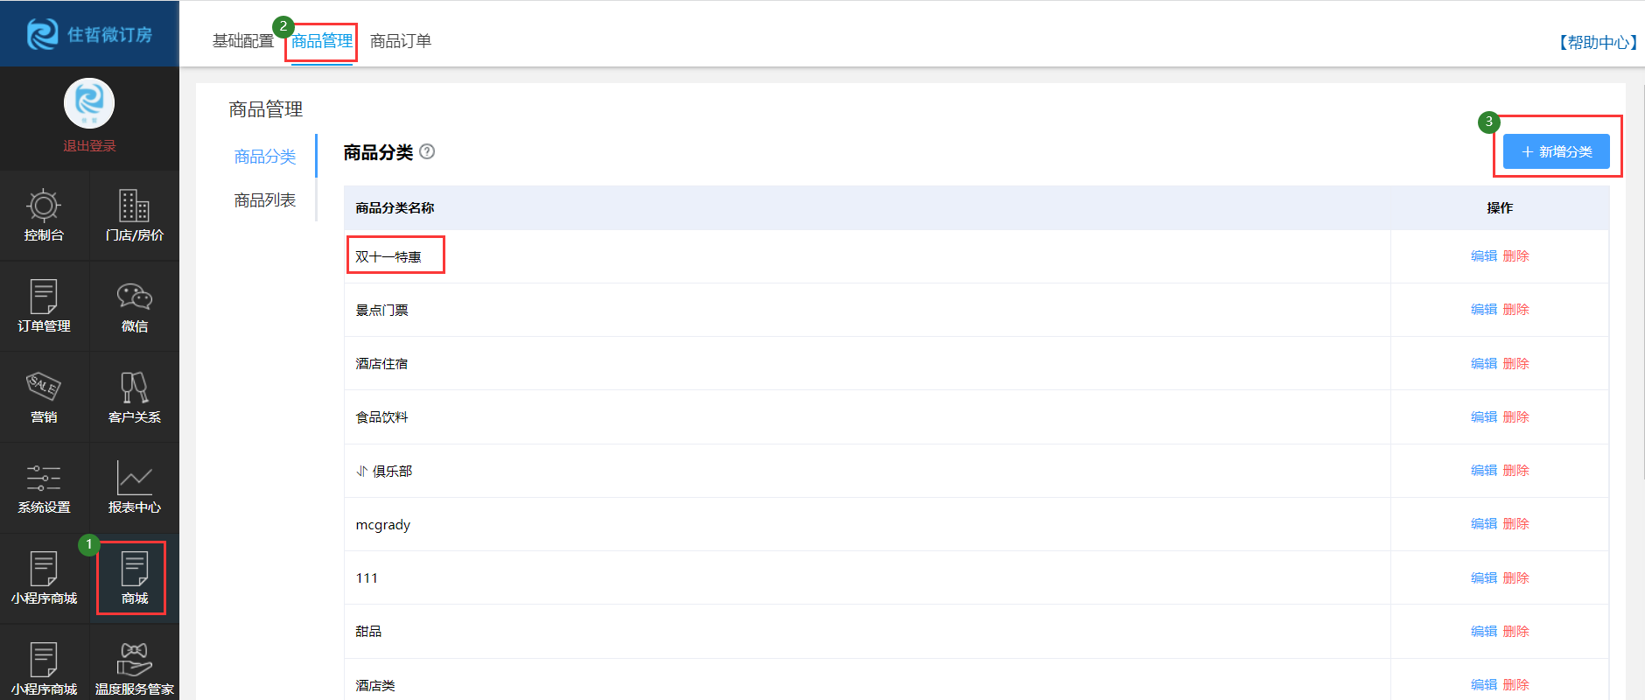The image size is (1645, 700).
Task: Click the 新增分类 button
Action: tap(1556, 151)
